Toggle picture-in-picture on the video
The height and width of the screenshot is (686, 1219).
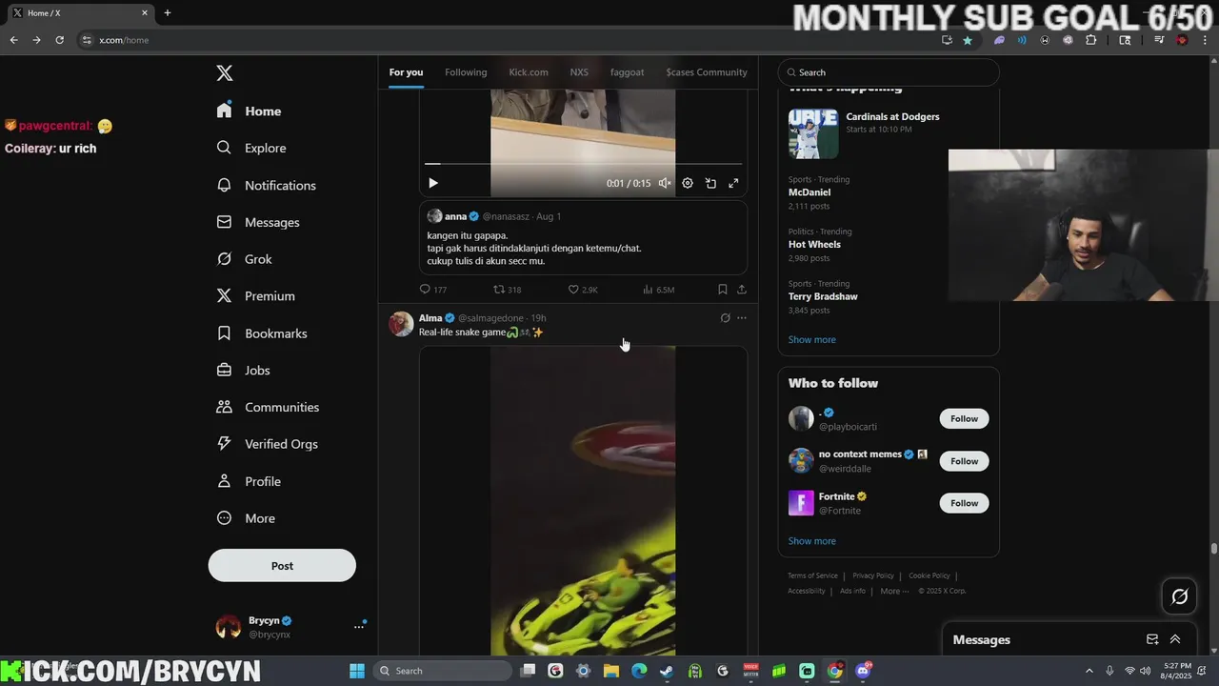710,183
